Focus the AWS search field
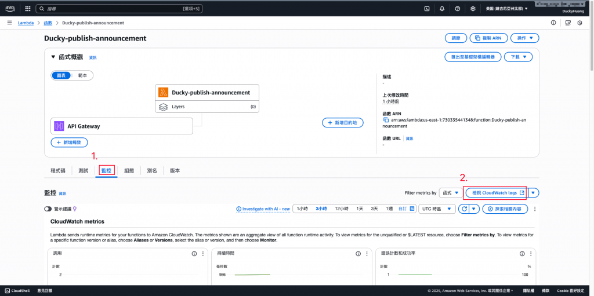The width and height of the screenshot is (594, 296). tap(119, 8)
